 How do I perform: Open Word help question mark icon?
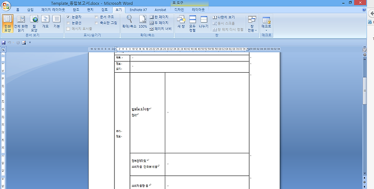point(364,10)
